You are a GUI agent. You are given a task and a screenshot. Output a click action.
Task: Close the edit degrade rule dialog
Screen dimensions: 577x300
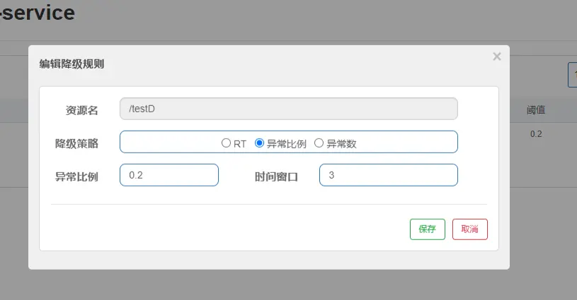point(497,56)
